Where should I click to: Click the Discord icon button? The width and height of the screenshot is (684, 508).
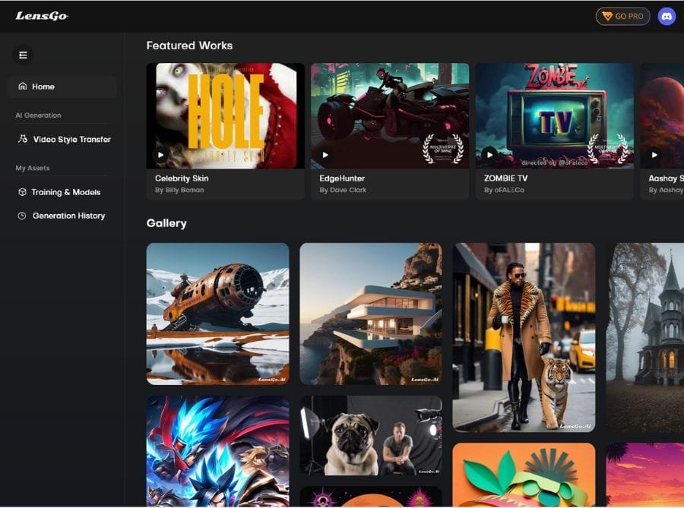click(667, 16)
